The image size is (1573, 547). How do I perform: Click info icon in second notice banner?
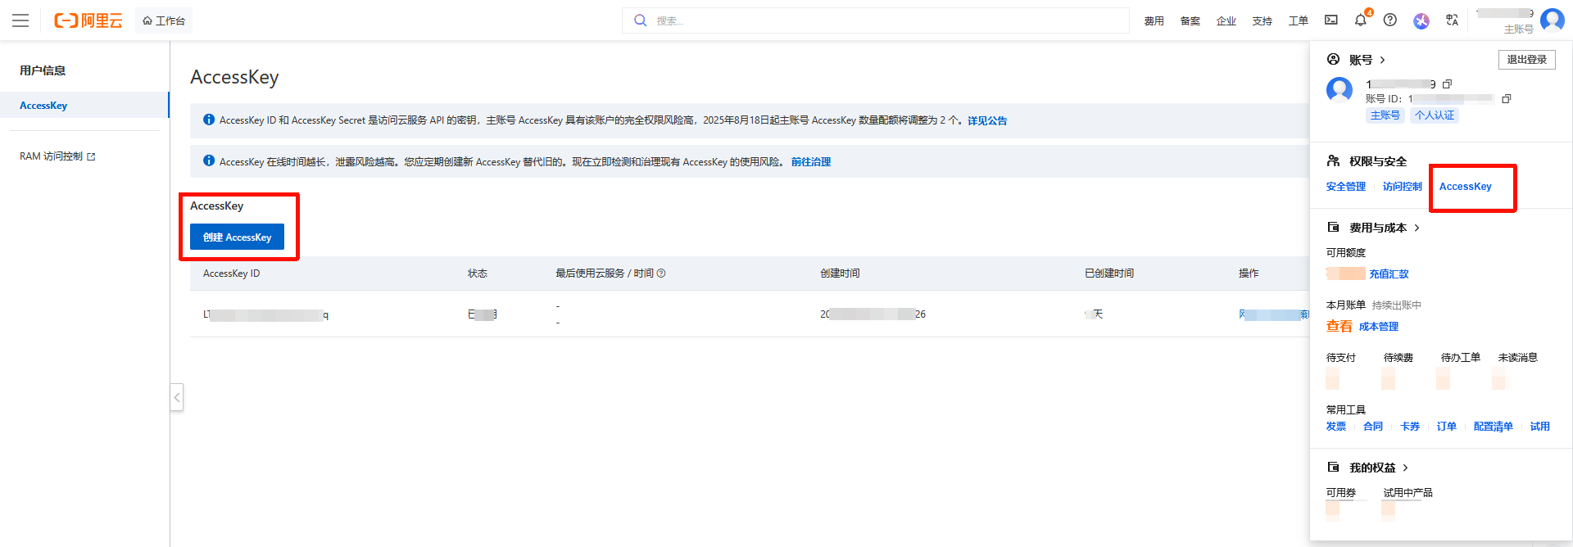tap(209, 160)
